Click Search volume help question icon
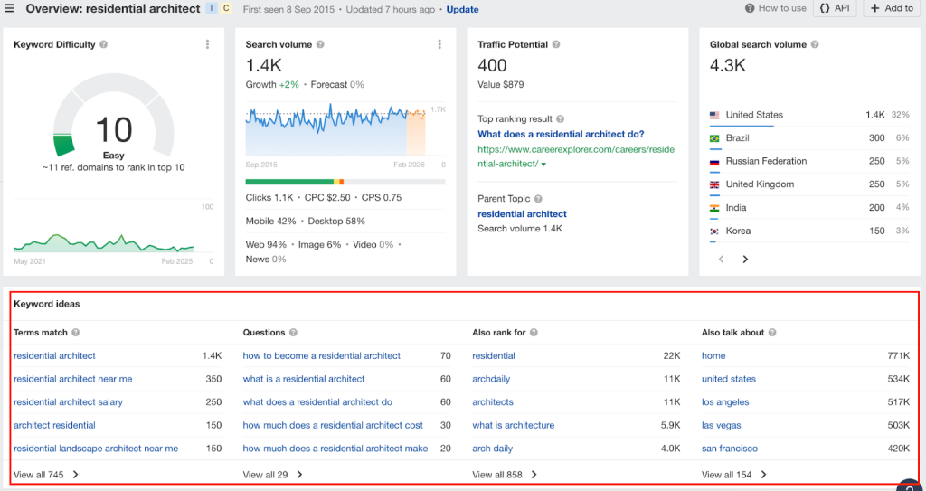 pos(321,44)
